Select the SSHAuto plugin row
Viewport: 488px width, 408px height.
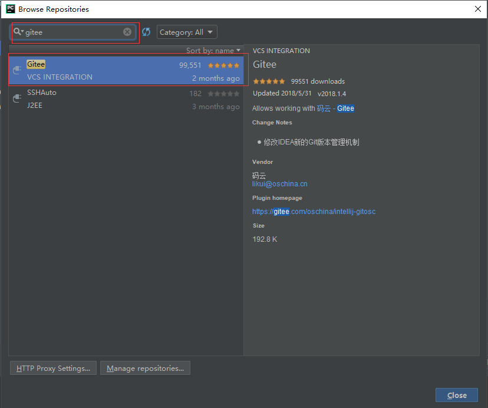click(x=126, y=98)
